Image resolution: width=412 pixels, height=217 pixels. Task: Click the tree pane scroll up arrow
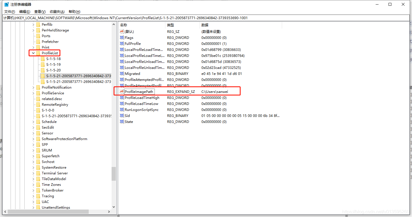point(114,25)
